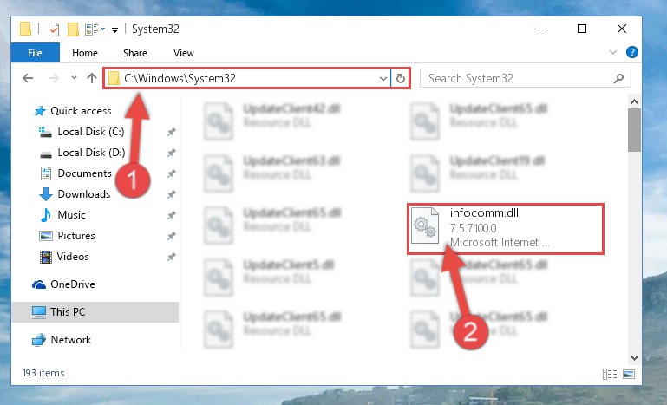Open the Help question mark icon
667x405 pixels.
632,52
